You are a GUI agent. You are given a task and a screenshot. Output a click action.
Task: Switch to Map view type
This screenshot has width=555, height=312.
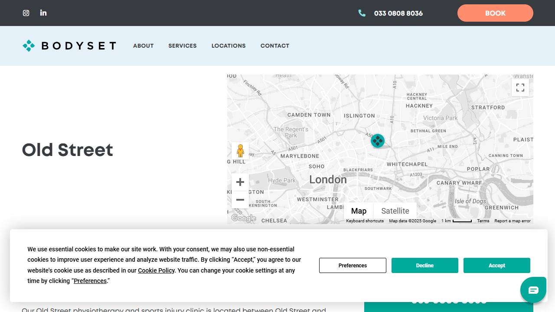click(x=359, y=211)
